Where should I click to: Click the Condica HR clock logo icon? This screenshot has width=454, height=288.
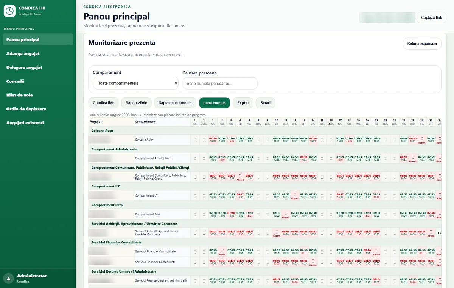(x=9, y=11)
